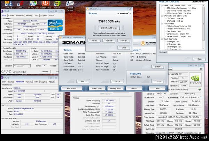
Task: Click the Select... tests button
Action: click(84, 81)
